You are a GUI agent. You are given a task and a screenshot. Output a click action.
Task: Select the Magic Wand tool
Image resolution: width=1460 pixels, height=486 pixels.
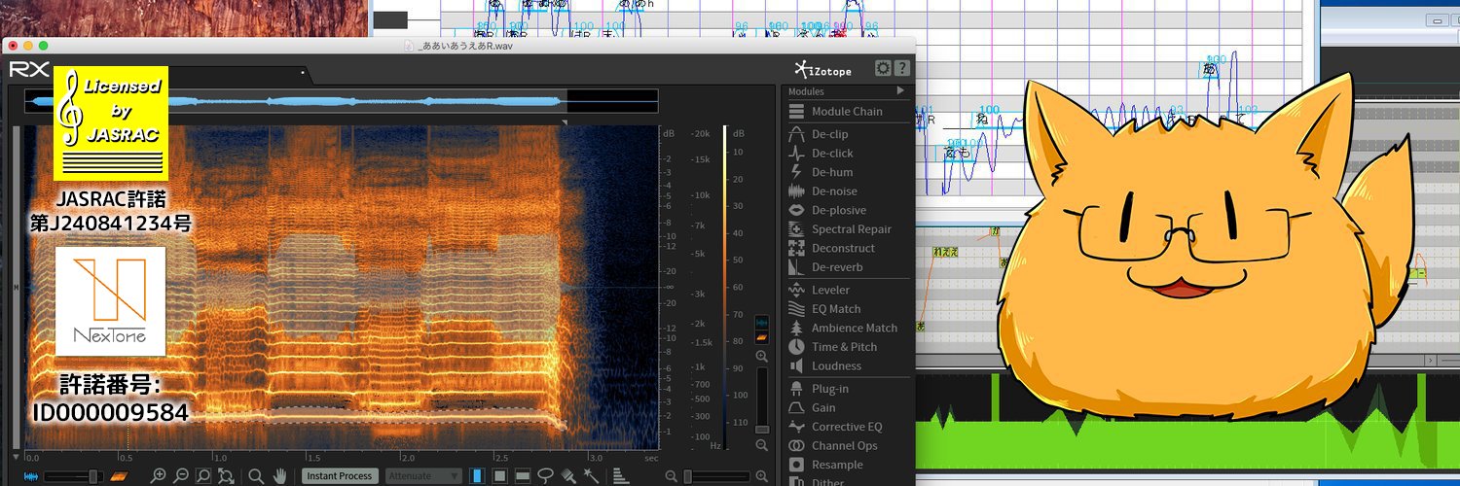[x=591, y=476]
